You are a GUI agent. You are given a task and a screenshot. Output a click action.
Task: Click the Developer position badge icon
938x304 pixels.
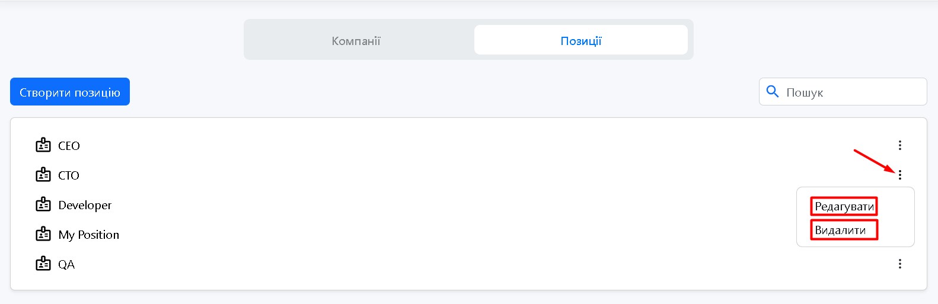tap(43, 204)
